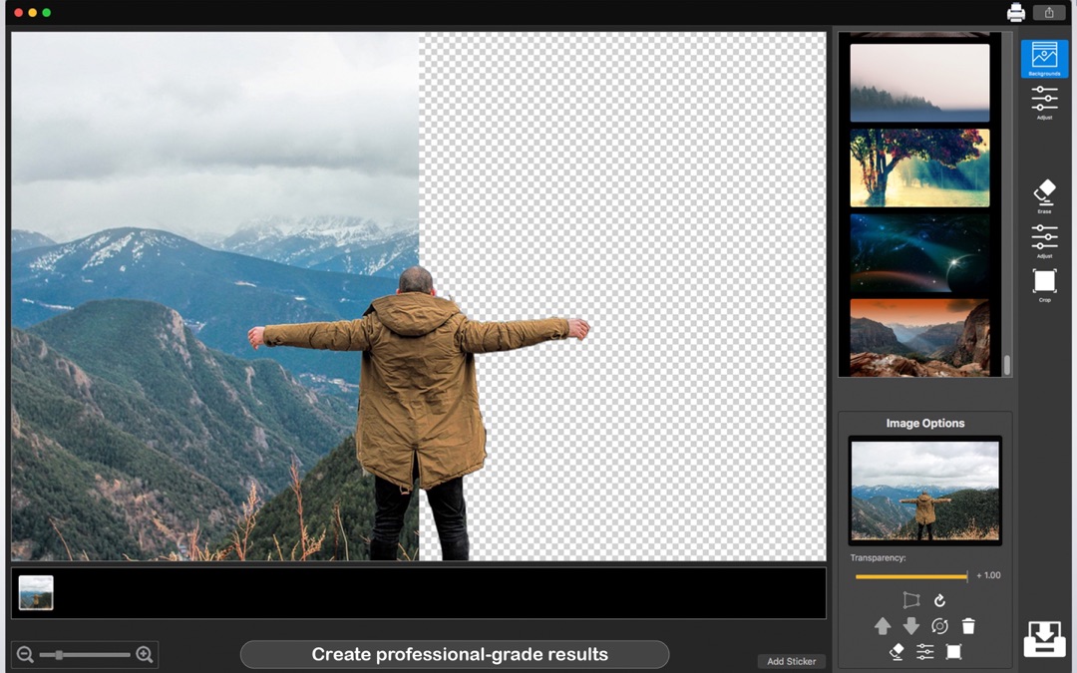Screen dimensions: 1077x673
Task: Click the backgrounds list scrollbar
Action: 1007,365
